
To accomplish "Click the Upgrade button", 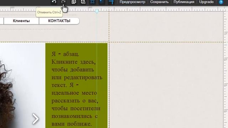I will coord(206,2).
